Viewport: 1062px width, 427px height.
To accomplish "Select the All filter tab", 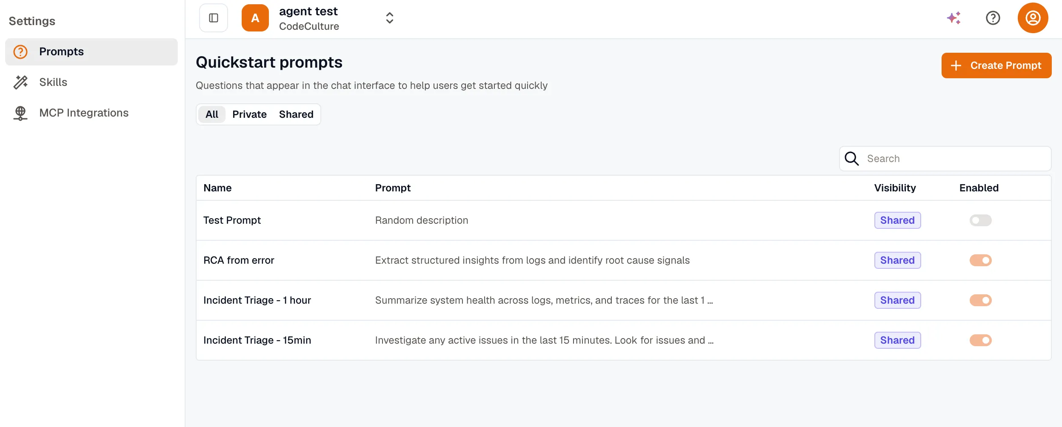I will pos(212,114).
